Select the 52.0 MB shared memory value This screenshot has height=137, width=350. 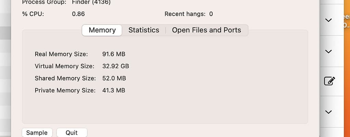click(x=114, y=78)
